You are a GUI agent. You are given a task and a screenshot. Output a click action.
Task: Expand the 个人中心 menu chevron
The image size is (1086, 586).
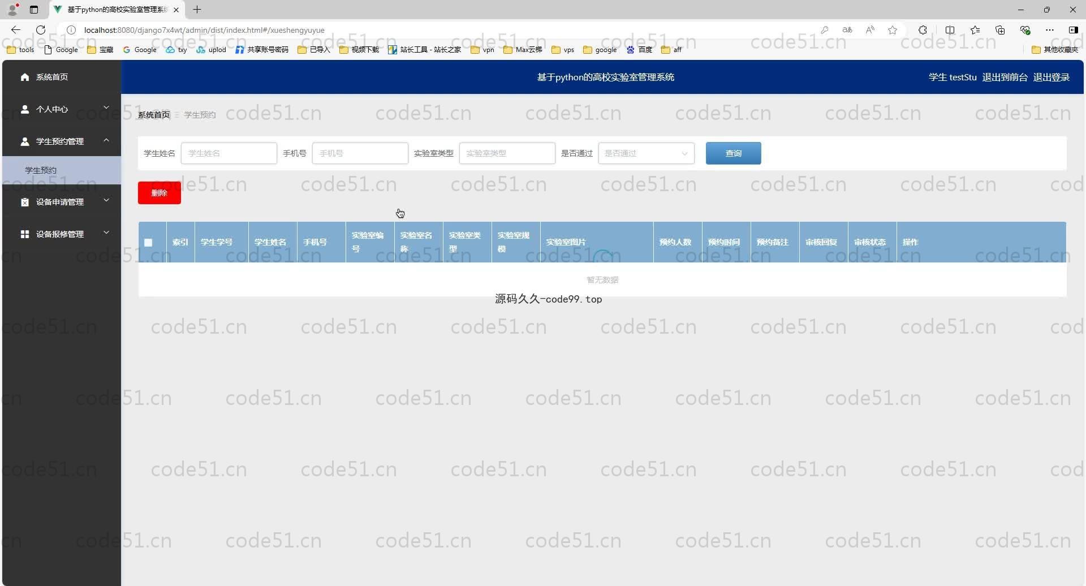tap(106, 107)
